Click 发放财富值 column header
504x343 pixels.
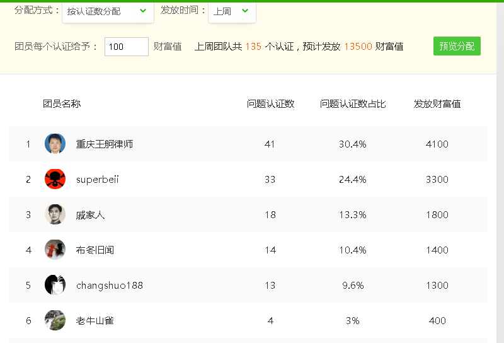coord(437,103)
